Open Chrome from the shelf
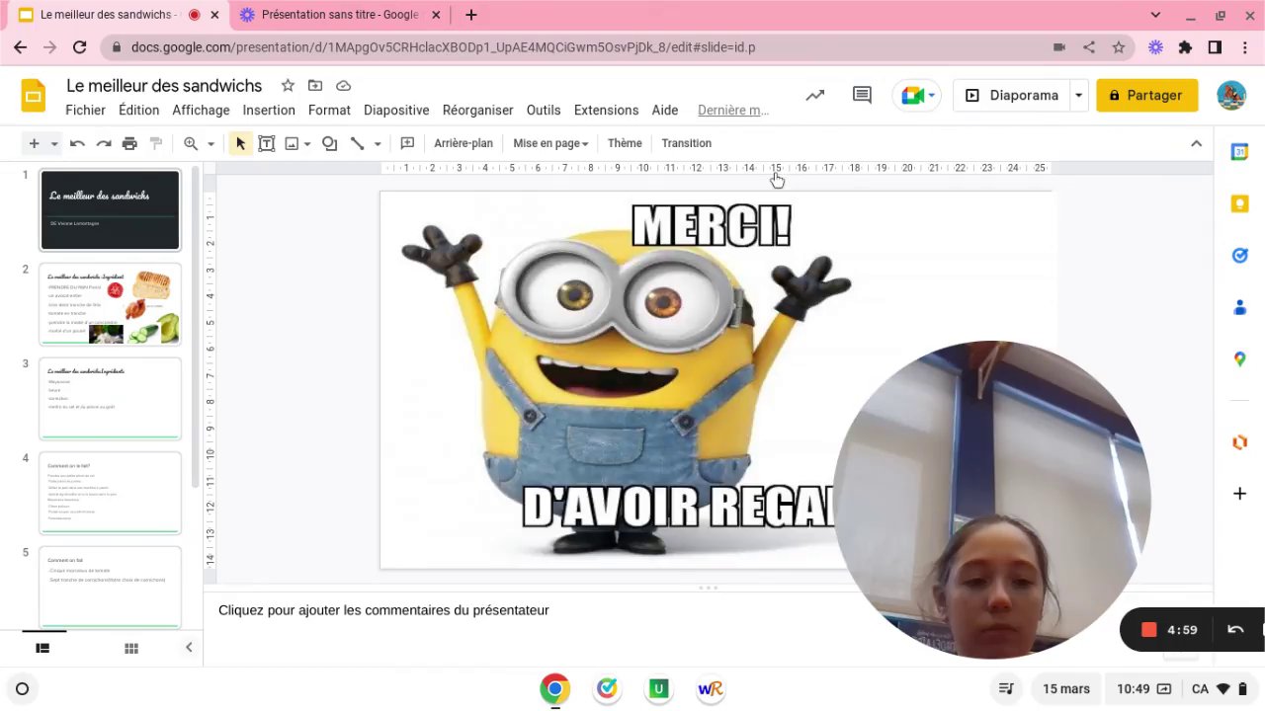 tap(554, 688)
